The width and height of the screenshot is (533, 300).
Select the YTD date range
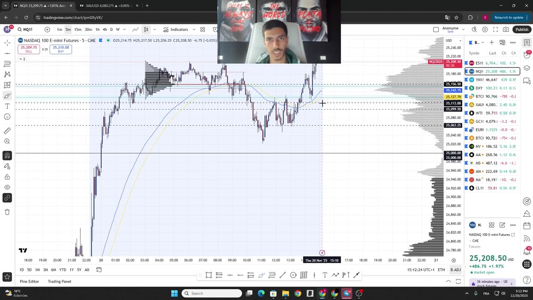(x=62, y=270)
